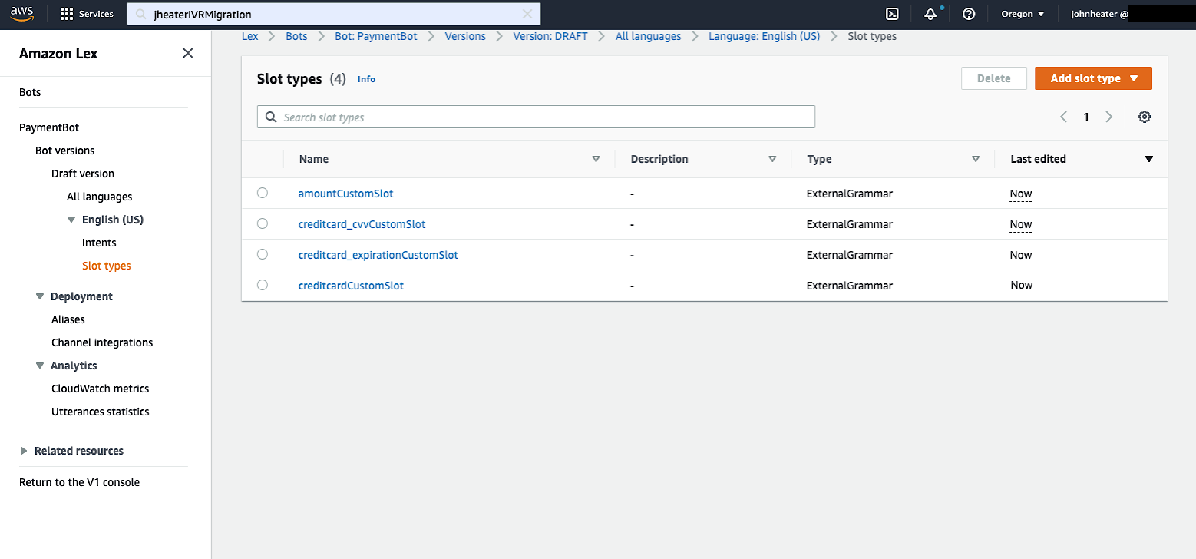
Task: Go to previous page of slot types
Action: 1063,117
